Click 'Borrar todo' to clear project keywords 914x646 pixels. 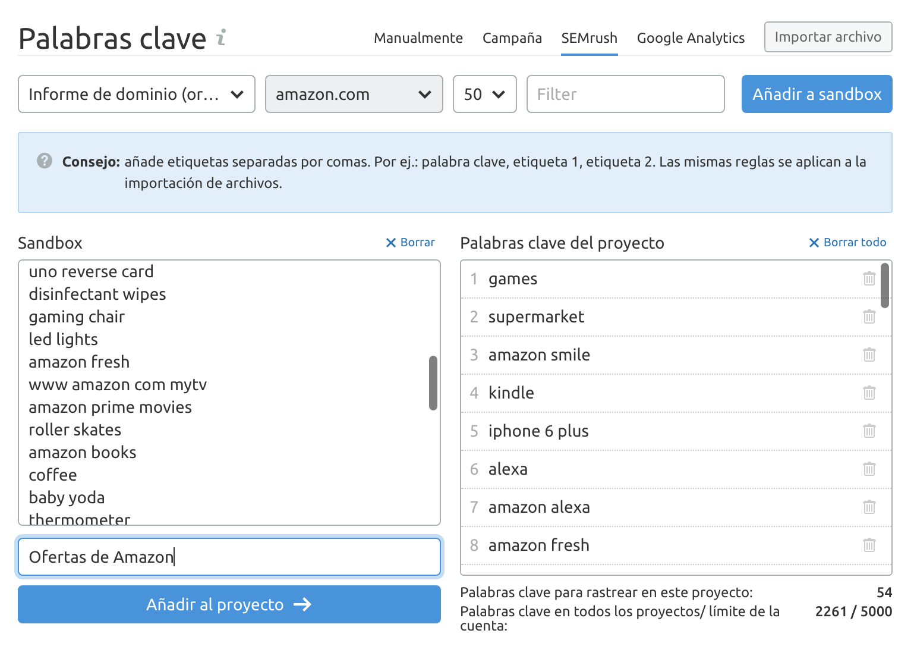tap(847, 243)
